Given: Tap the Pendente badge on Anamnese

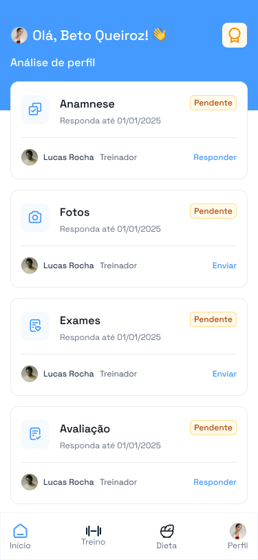Looking at the screenshot, I should (x=213, y=103).
